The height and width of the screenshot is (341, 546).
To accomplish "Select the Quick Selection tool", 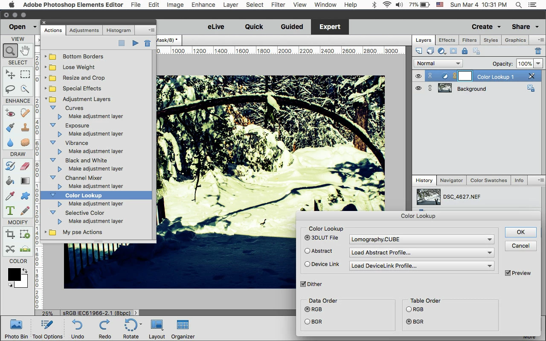I will tap(25, 89).
